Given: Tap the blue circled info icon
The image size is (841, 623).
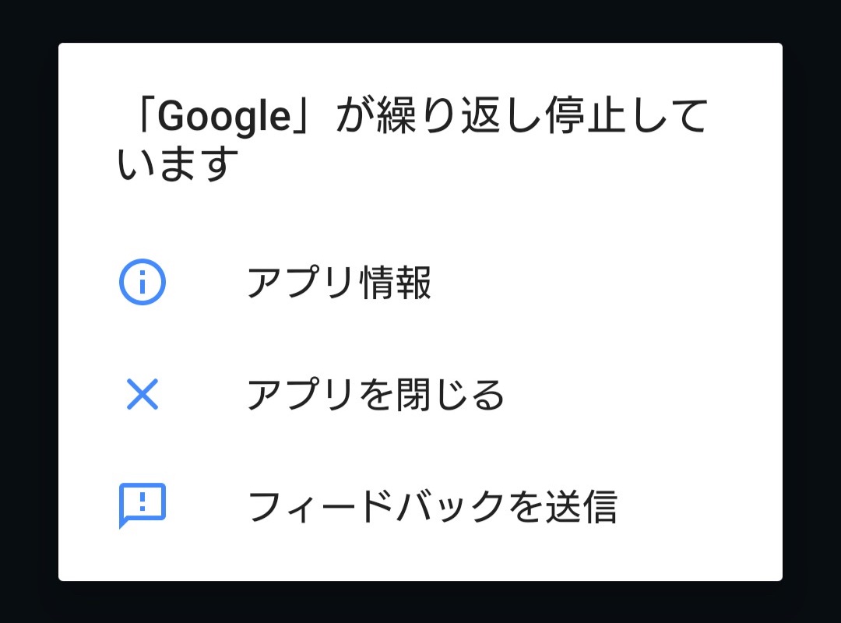Looking at the screenshot, I should pyautogui.click(x=143, y=282).
